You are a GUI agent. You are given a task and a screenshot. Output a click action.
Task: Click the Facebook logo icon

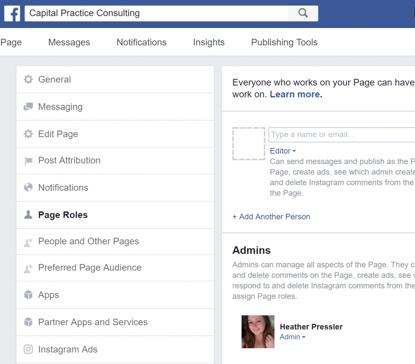[12, 13]
